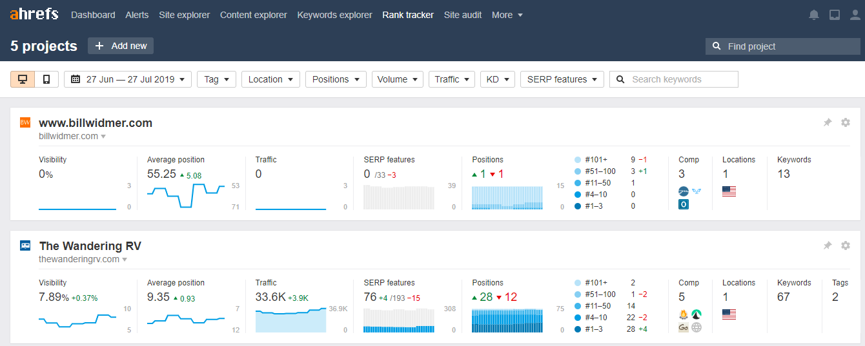Click Wandering RV Tags count 2
865x346 pixels.
(835, 297)
